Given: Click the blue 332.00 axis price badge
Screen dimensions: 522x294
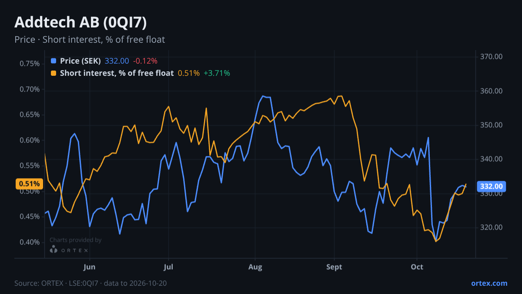Looking at the screenshot, I should click(x=492, y=186).
